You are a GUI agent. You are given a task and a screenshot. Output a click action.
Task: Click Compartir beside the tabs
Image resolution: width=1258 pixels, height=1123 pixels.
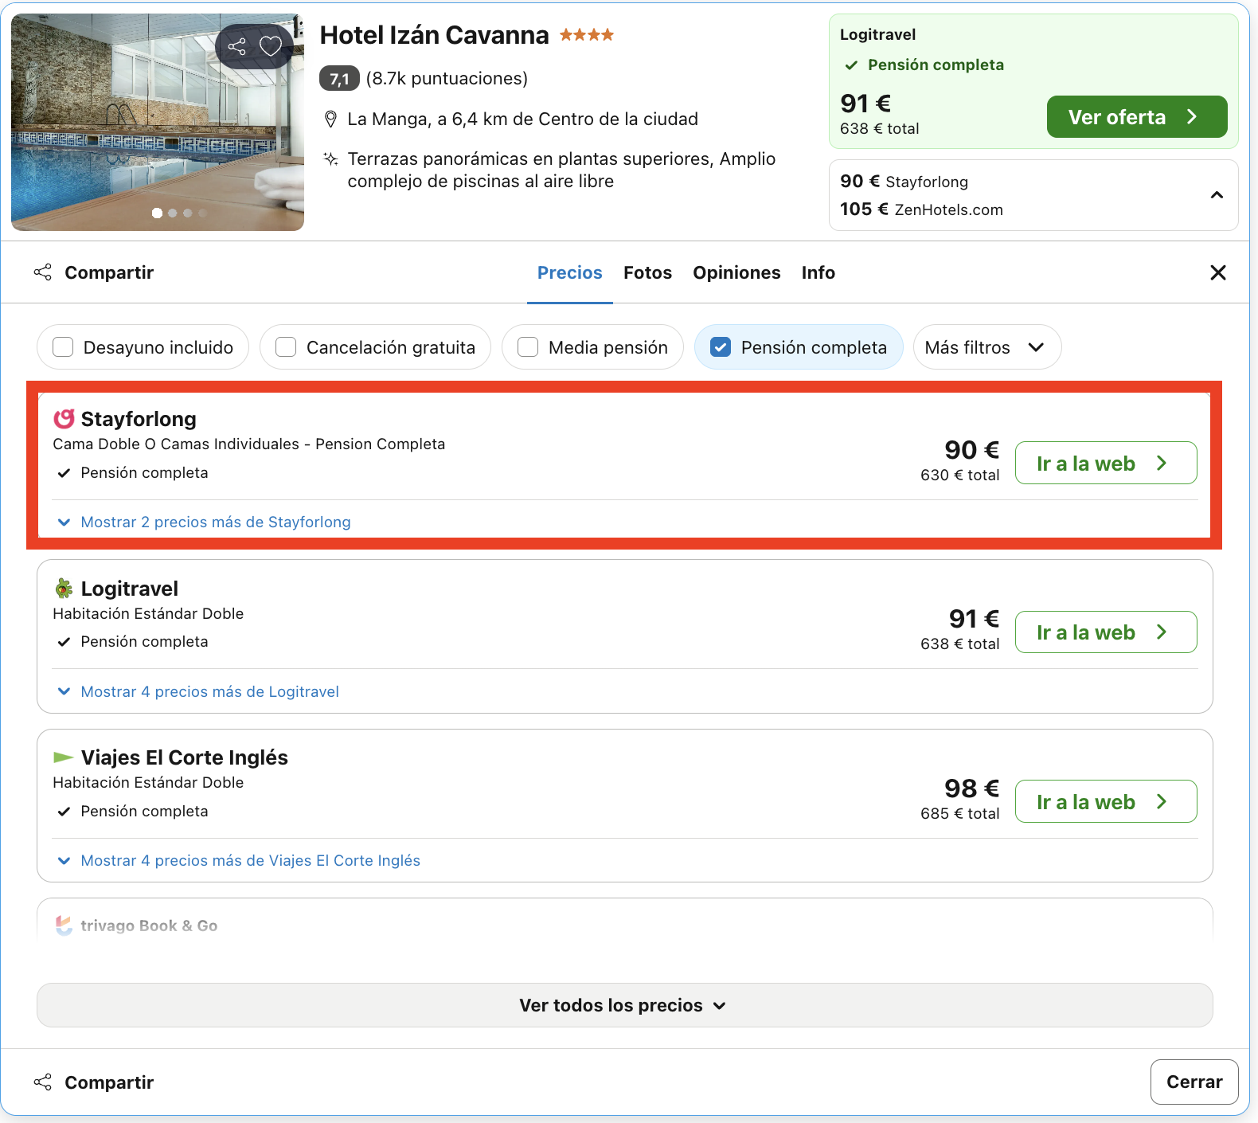pos(94,272)
